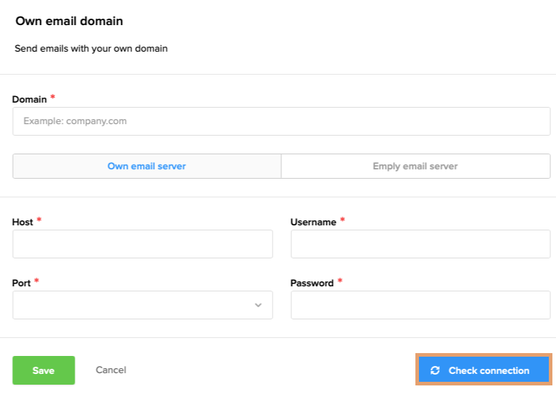Screen dimensions: 556x394
Task: Click the Own email domain heading
Action: click(x=69, y=22)
